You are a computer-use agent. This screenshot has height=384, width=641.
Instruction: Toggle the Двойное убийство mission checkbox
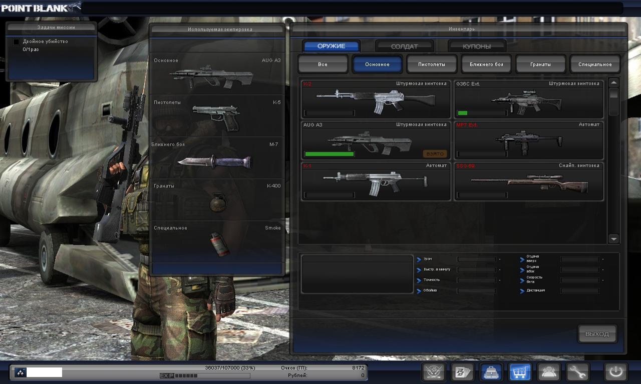[17, 42]
